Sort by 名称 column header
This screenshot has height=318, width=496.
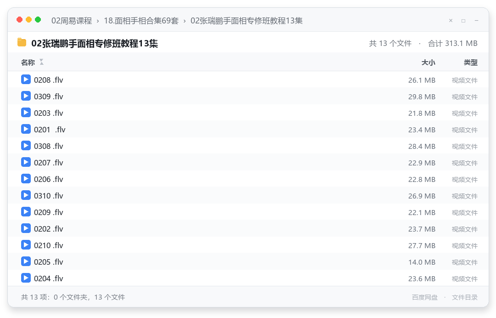28,62
